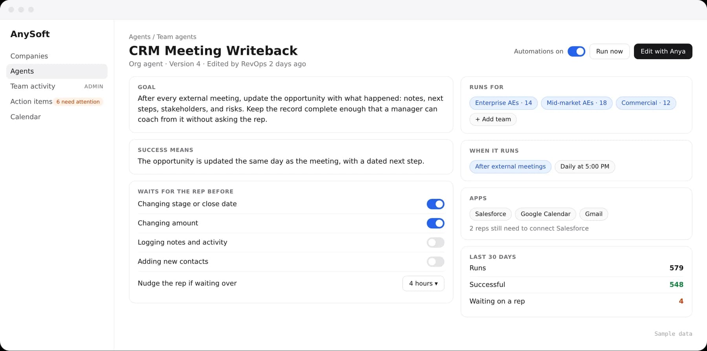Screen dimensions: 707x351
Task: Follow the Agents breadcrumb link
Action: (x=140, y=37)
